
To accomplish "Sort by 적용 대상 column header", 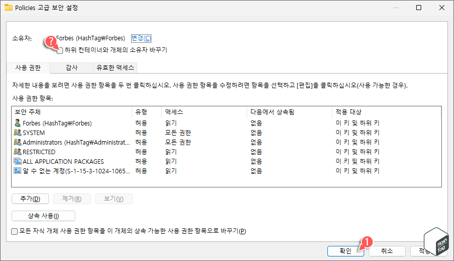I will (386, 112).
